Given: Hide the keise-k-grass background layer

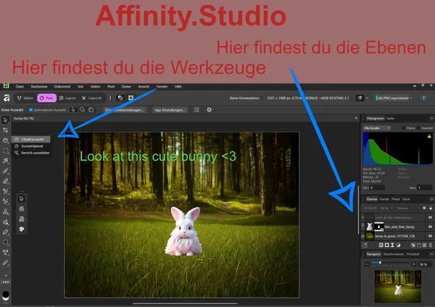Looking at the screenshot, I should tap(430, 236).
